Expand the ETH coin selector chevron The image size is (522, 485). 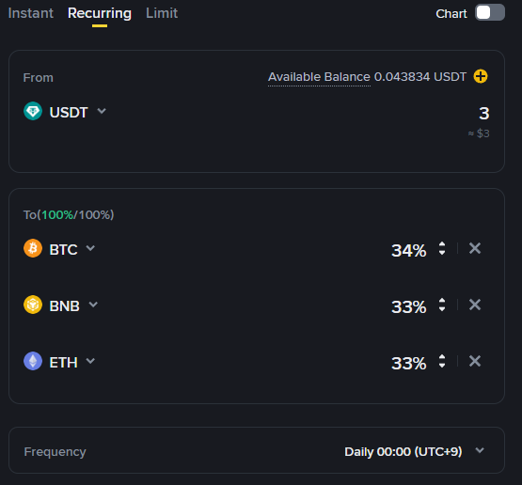pos(90,361)
